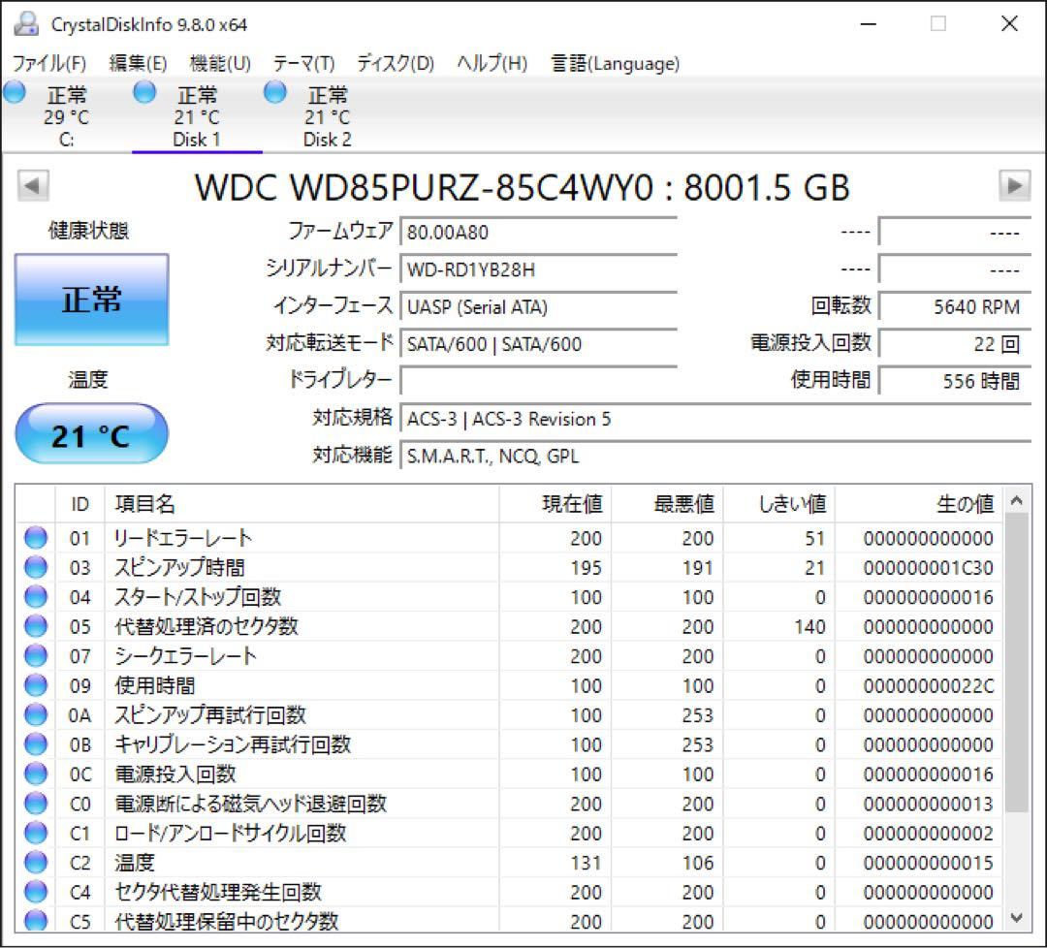Go to next disk with right arrow

[x=1014, y=185]
